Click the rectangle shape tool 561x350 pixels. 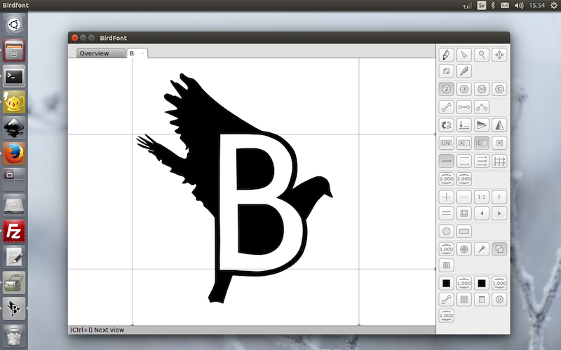464,231
